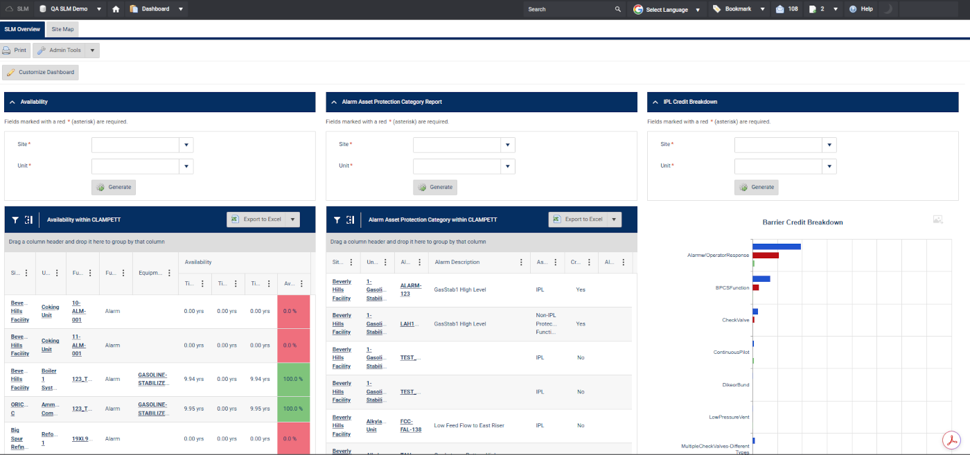Collapse the Availability panel
The width and height of the screenshot is (970, 455).
point(12,102)
